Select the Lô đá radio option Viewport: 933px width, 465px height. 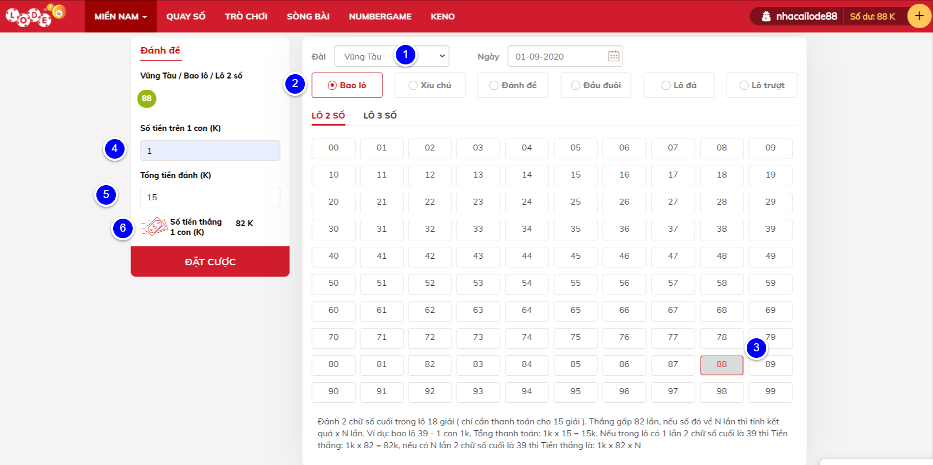(679, 85)
